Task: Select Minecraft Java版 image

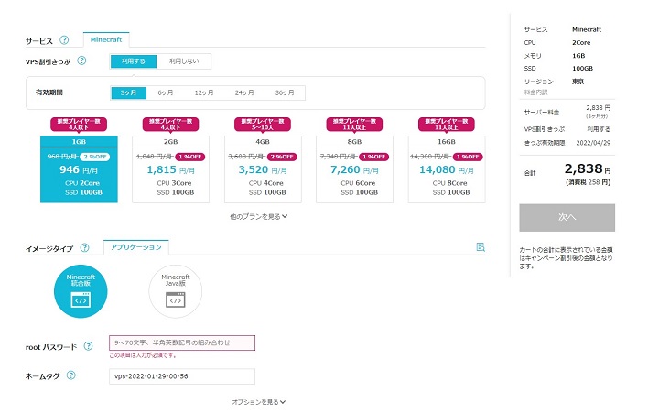Action: 175,291
